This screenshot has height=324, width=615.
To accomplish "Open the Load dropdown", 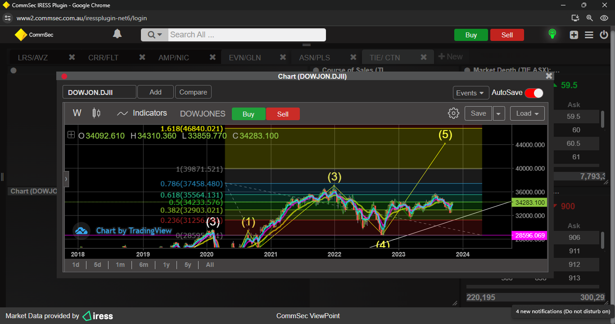I will [527, 113].
